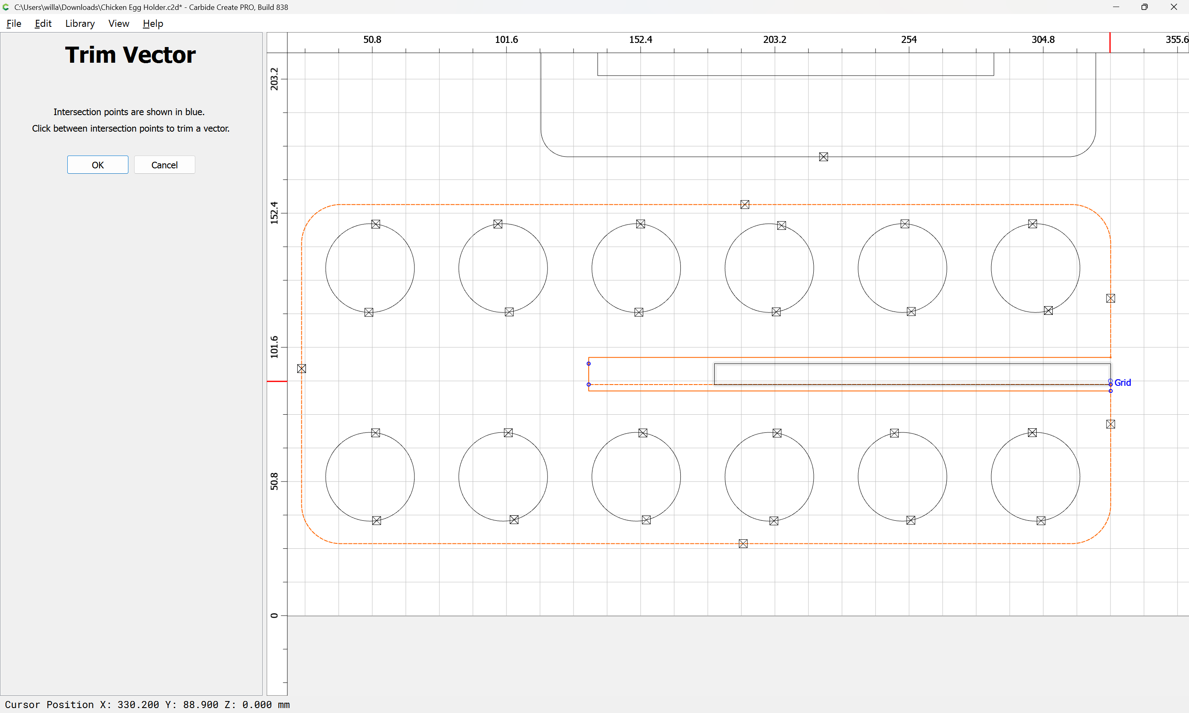Click the blue Grid snap label
This screenshot has height=713, width=1189.
pyautogui.click(x=1122, y=382)
